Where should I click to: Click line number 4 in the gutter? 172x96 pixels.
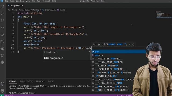tap(13, 24)
